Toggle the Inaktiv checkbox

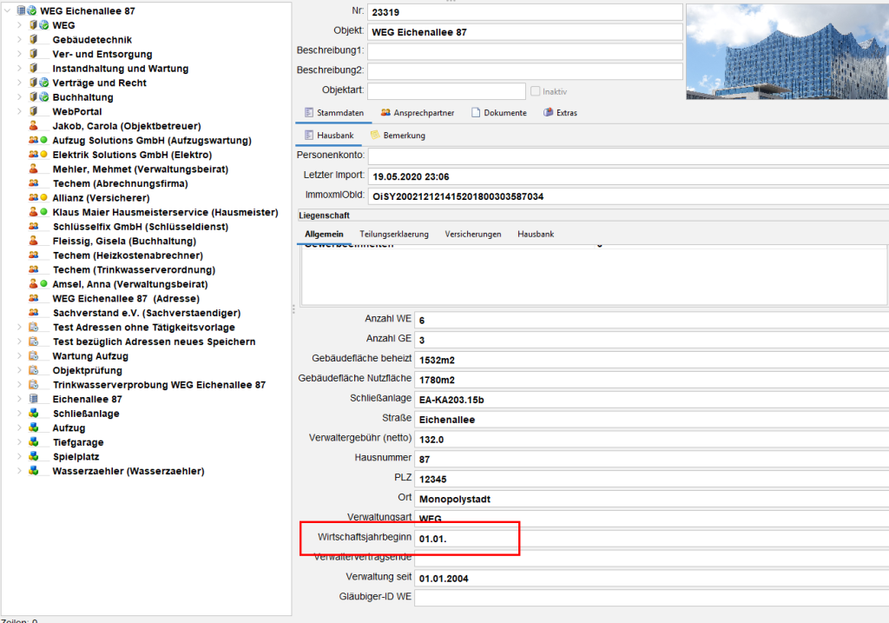[x=536, y=91]
